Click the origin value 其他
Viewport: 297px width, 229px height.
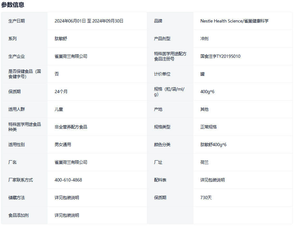[x=204, y=109]
